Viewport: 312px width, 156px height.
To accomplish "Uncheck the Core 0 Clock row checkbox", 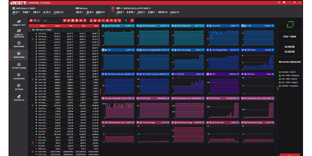I will pos(32,151).
